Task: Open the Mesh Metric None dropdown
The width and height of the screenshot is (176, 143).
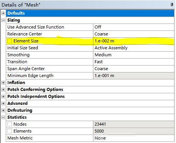Action: [134, 138]
